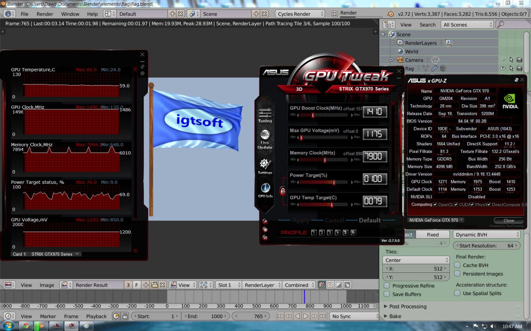Open timeline Marker menu
Viewport: 531px width, 331px height.
point(48,316)
